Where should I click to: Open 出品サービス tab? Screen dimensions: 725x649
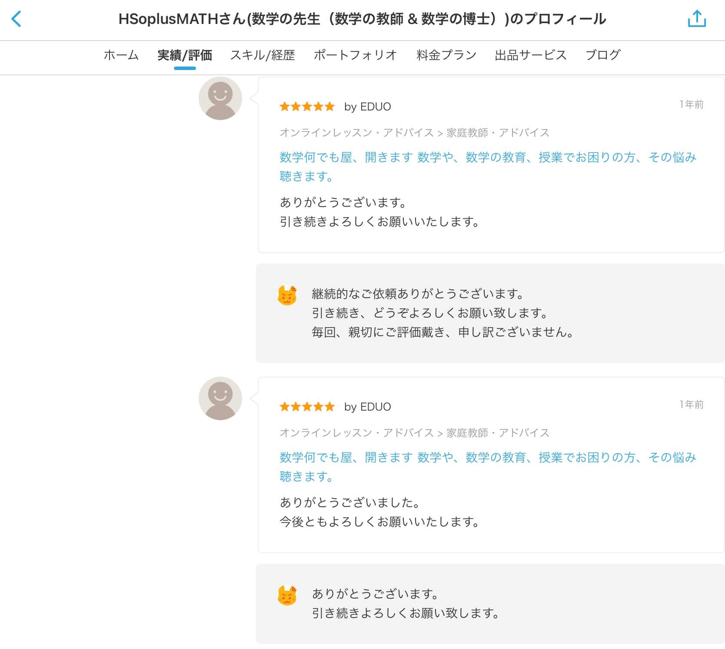[531, 55]
